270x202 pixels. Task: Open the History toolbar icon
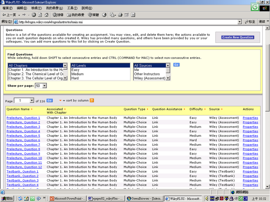pos(104,15)
